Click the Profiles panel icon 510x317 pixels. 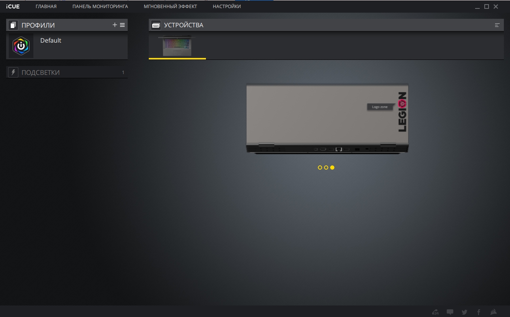[13, 25]
